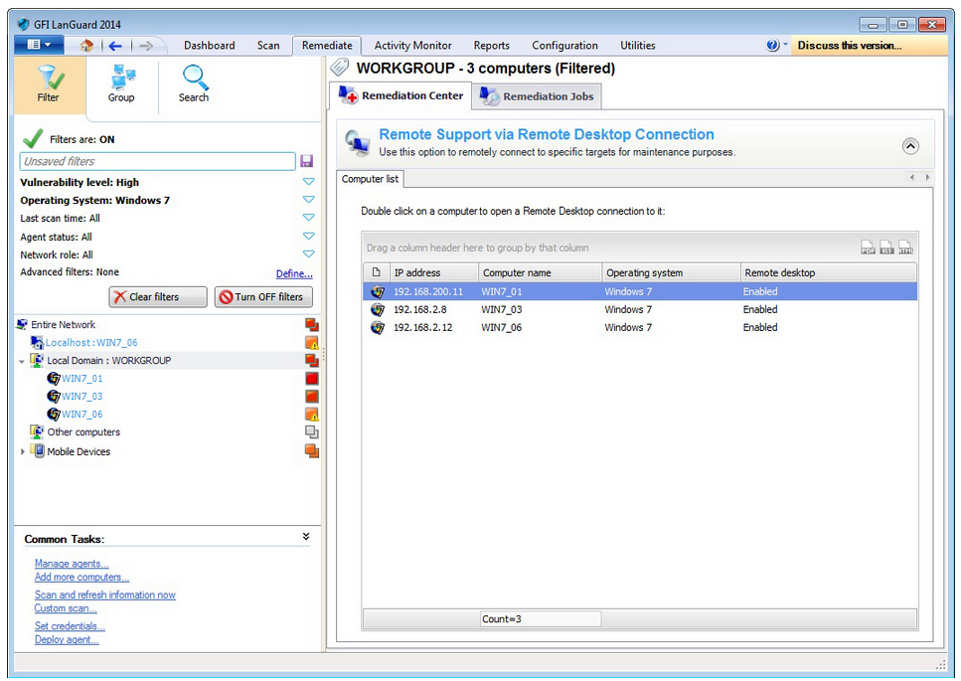Collapse the Common Tasks section
Image resolution: width=961 pixels, height=681 pixels.
click(x=306, y=537)
